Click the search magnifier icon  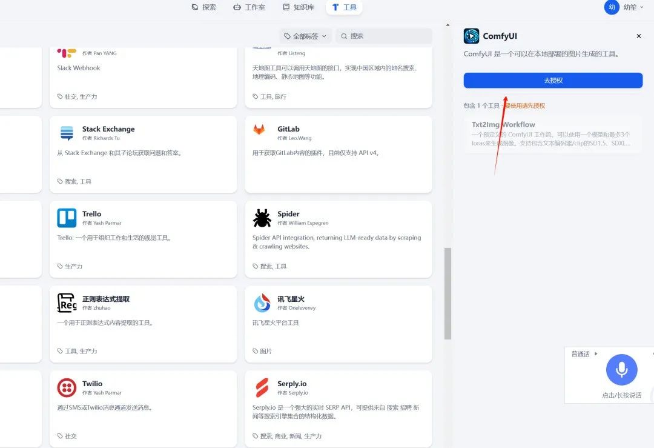[344, 36]
